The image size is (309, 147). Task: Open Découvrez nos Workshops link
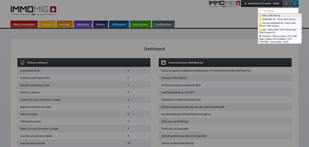coord(175,121)
